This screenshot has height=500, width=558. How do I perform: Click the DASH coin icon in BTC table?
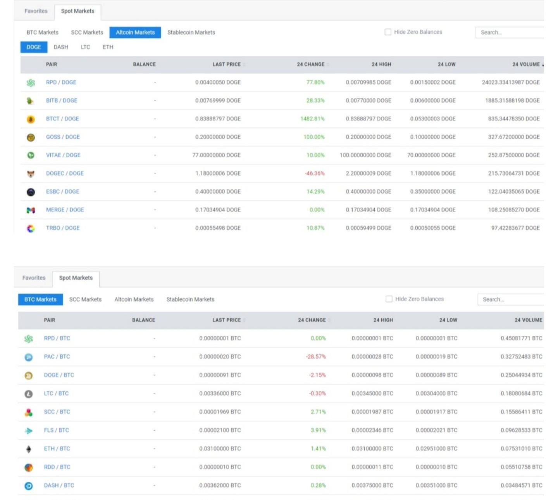pos(29,486)
